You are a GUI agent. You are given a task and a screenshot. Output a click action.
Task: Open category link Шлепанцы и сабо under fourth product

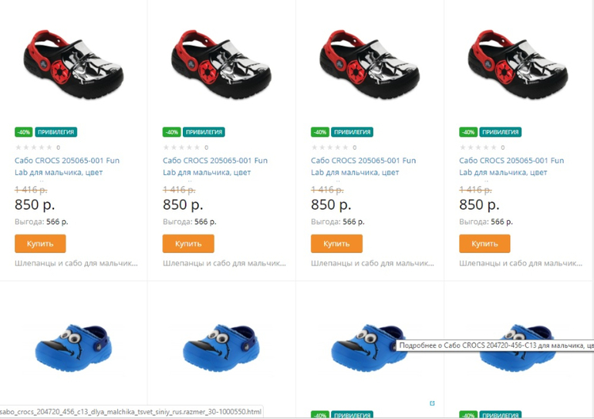521,263
